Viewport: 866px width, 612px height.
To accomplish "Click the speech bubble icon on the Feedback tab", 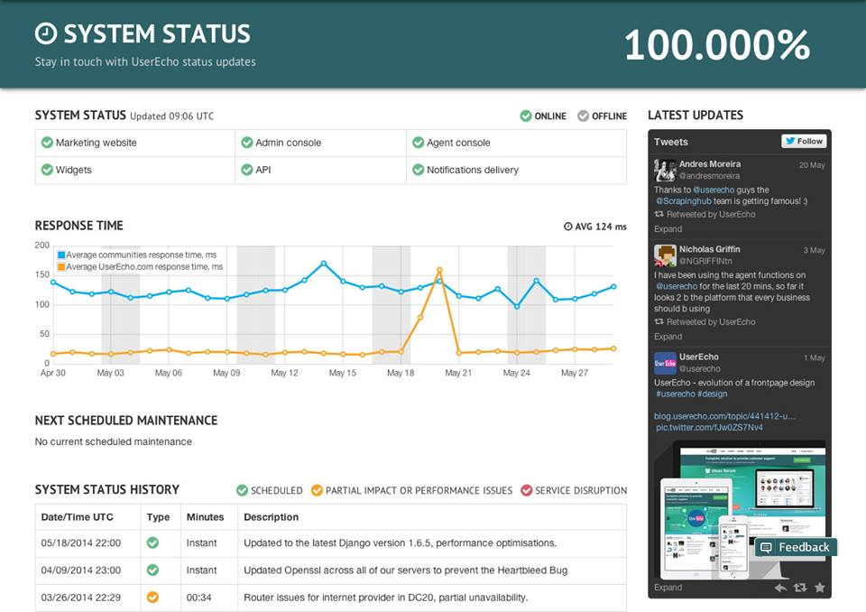I will [766, 547].
